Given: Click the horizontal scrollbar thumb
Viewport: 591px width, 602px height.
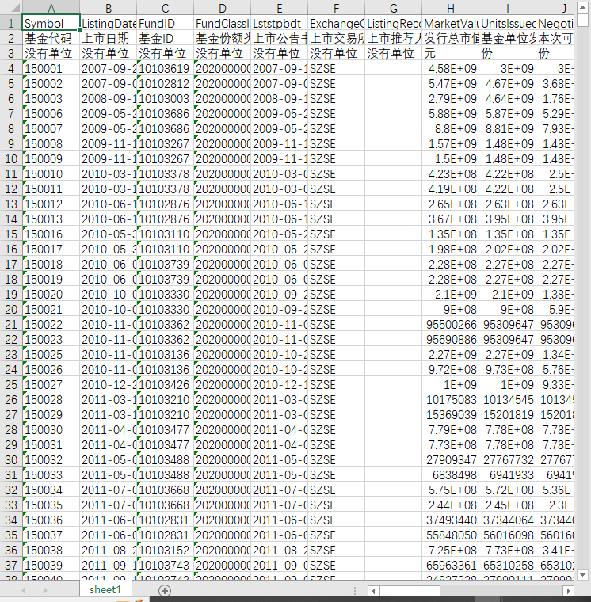Looking at the screenshot, I should [x=410, y=590].
